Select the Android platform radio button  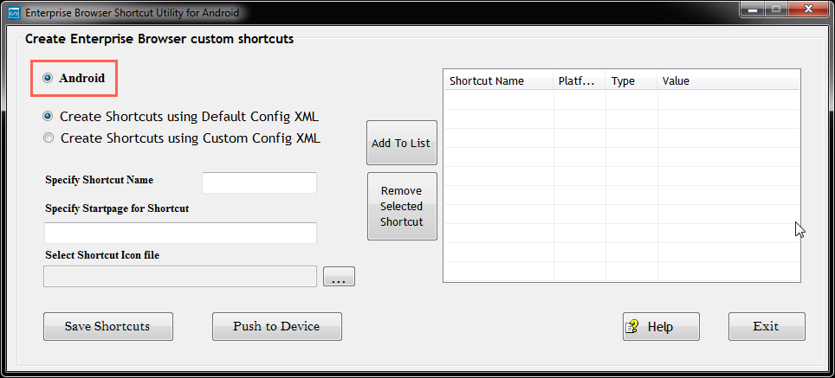pyautogui.click(x=48, y=79)
